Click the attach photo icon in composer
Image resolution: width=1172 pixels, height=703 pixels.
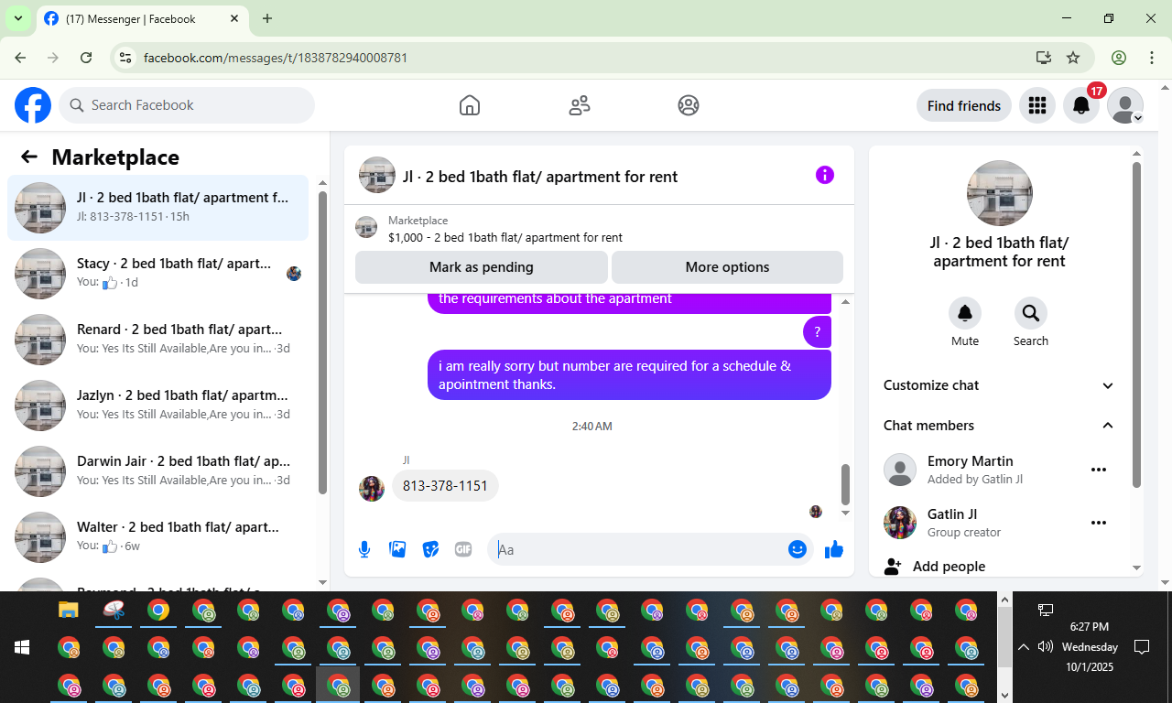click(397, 549)
